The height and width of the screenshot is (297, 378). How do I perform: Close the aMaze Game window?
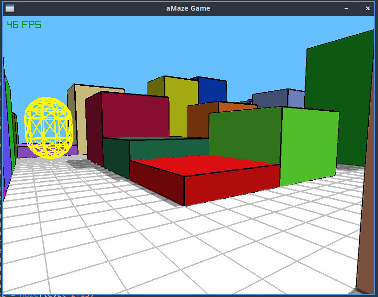click(x=368, y=8)
